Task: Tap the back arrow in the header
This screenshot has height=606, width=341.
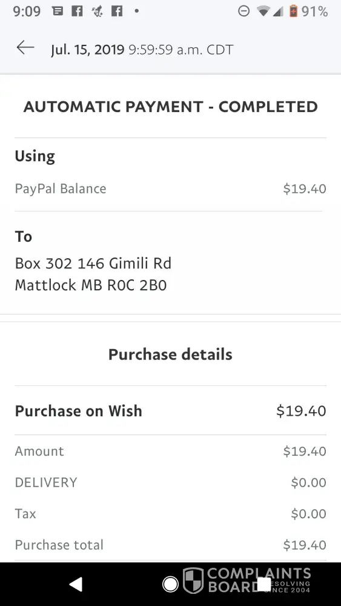Action: pos(25,48)
